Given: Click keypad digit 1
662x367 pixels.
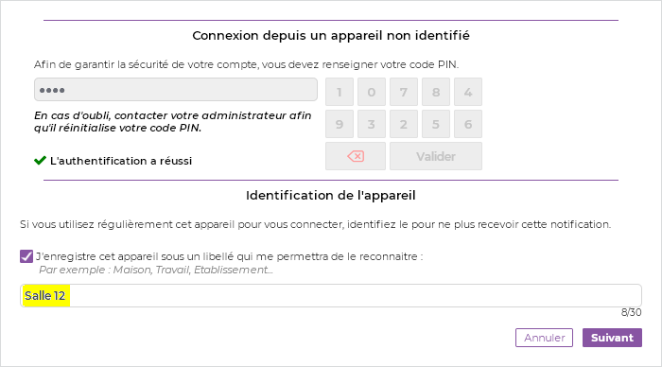Looking at the screenshot, I should point(340,92).
